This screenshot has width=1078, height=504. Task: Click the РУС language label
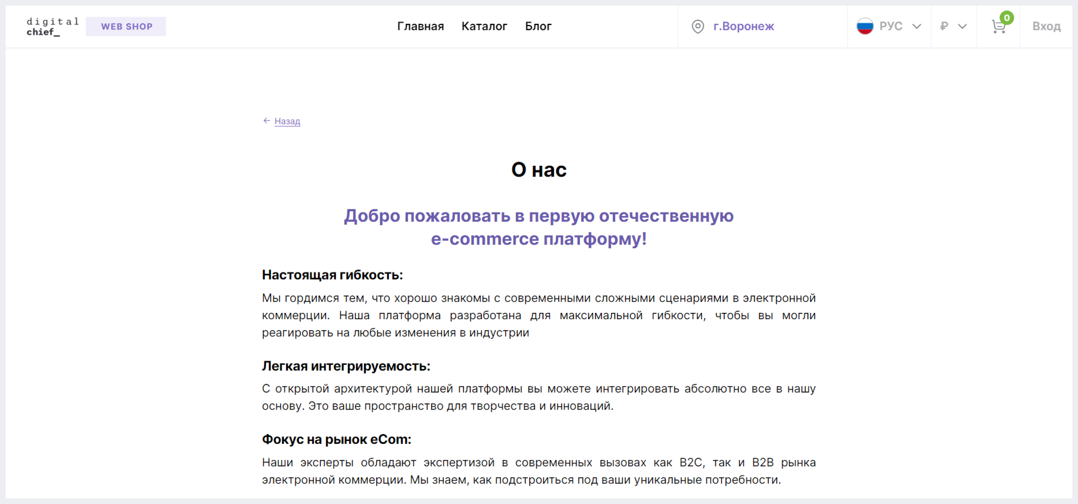(x=890, y=26)
